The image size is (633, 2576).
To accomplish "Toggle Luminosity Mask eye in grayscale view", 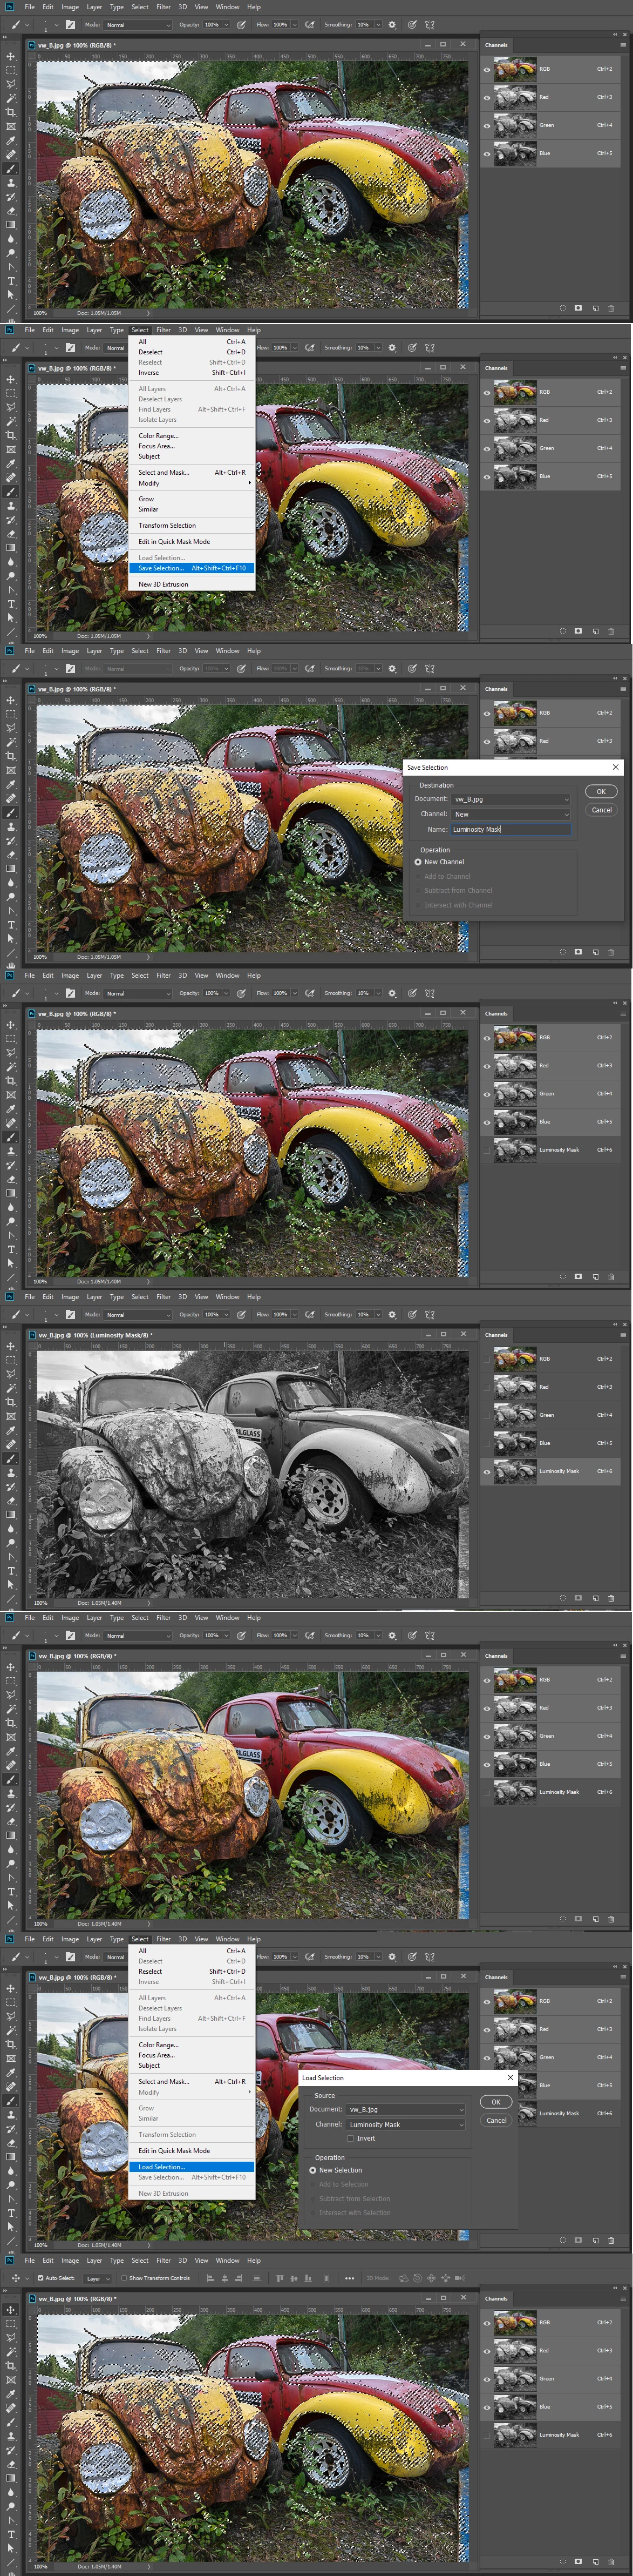I will [487, 1471].
